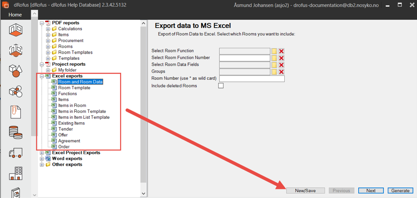
Task: Select the Agreement export
Action: (69, 141)
